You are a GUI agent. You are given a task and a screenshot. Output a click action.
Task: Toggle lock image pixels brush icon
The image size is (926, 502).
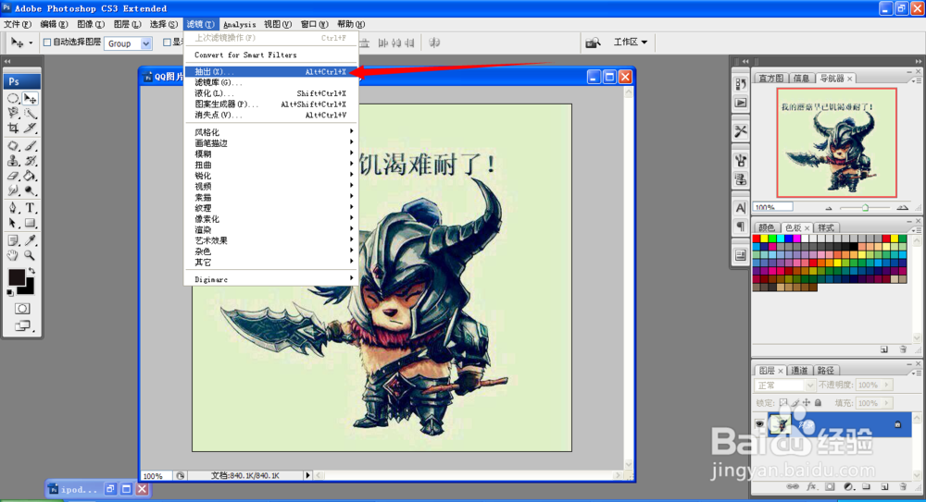click(x=795, y=403)
